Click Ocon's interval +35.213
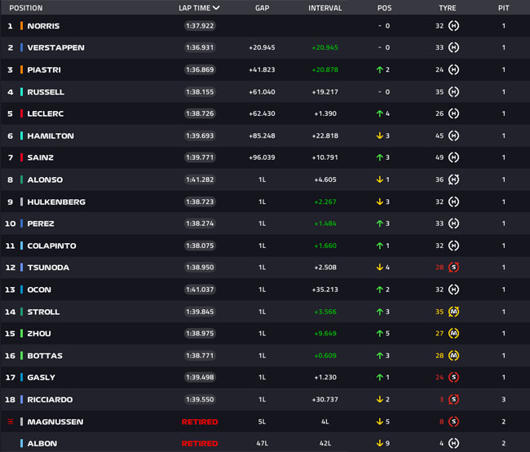 click(x=325, y=290)
